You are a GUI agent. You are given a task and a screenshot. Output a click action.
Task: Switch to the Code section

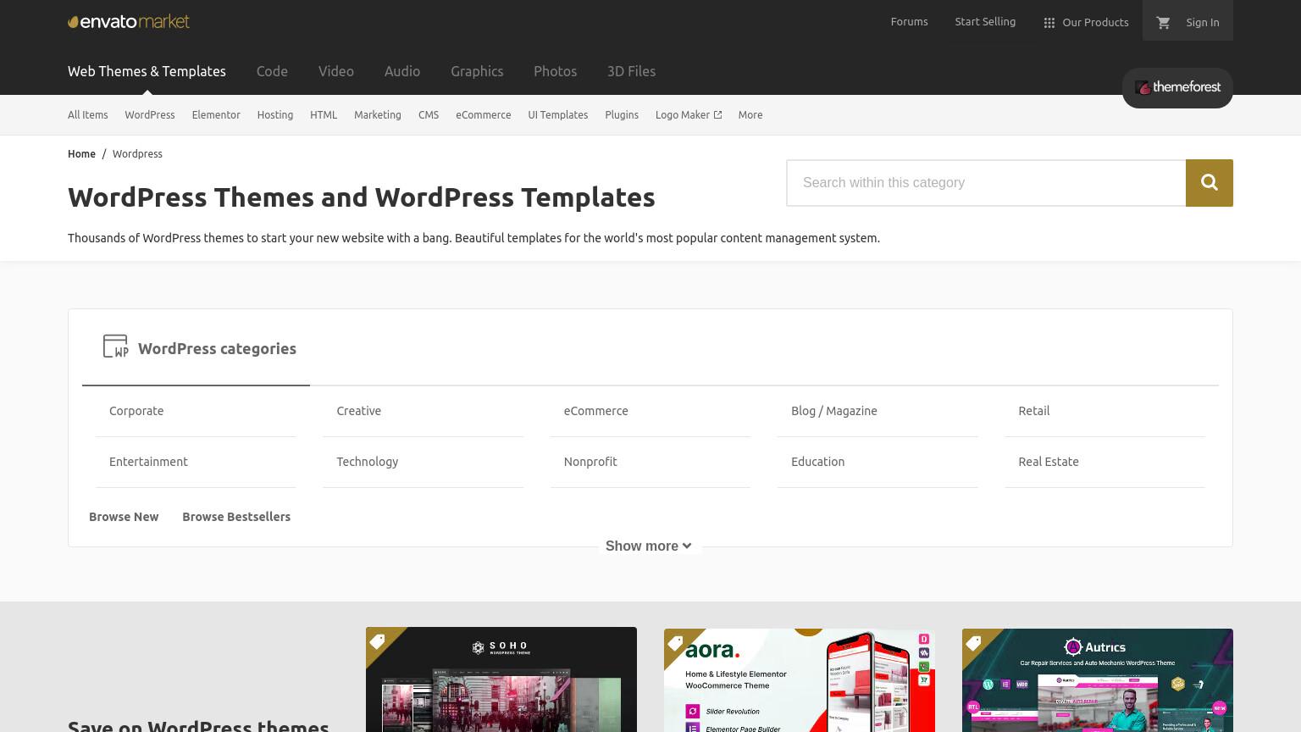pyautogui.click(x=272, y=71)
